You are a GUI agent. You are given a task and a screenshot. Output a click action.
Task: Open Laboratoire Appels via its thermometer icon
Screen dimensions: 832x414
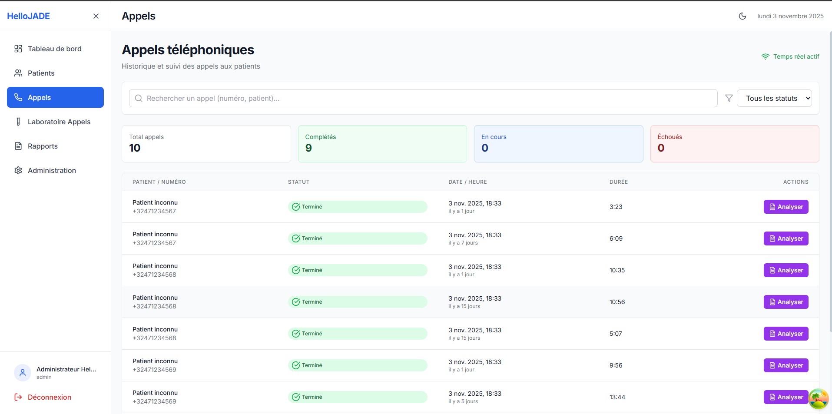tap(18, 122)
